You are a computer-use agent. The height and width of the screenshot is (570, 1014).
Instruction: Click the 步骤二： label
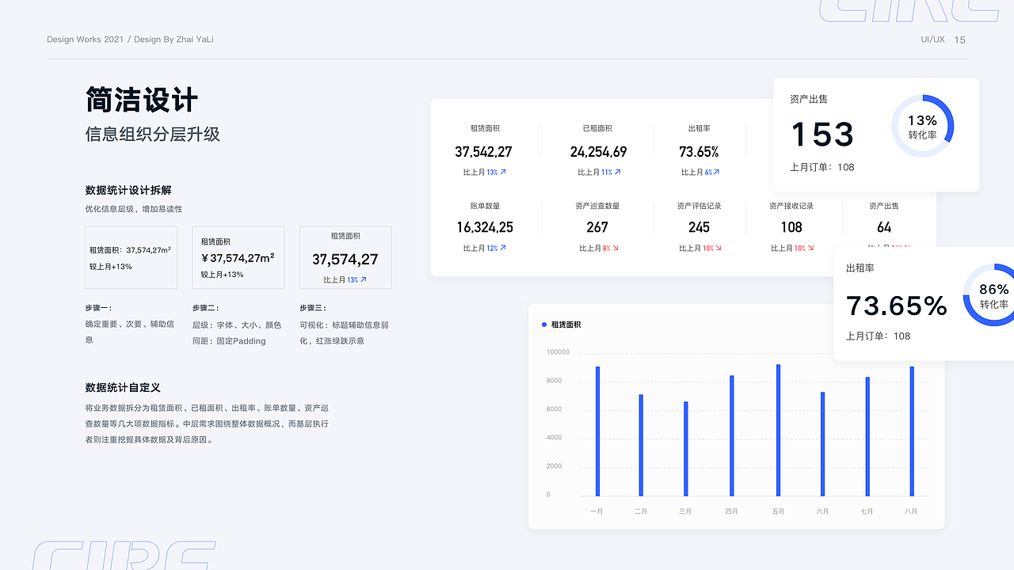tap(206, 308)
